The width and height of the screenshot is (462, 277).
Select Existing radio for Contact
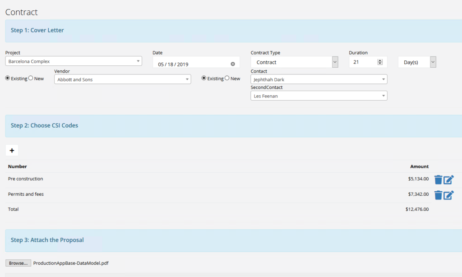(203, 78)
